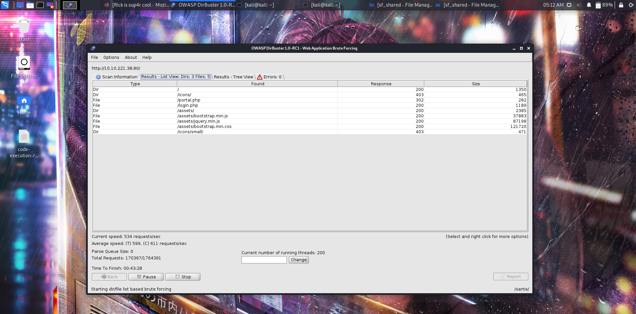Click the Time To Finish 00:43:28 text
Viewport: 636px width, 314px height.
(x=117, y=268)
